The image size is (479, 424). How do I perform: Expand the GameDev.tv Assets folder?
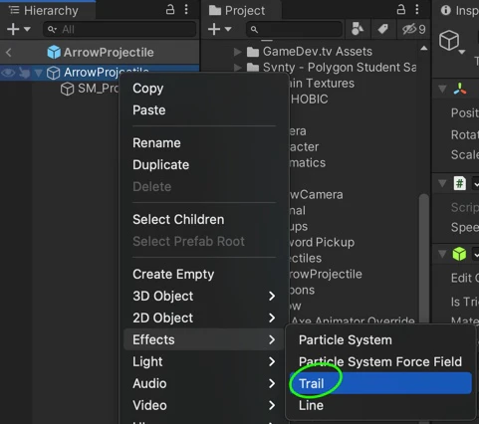click(237, 52)
